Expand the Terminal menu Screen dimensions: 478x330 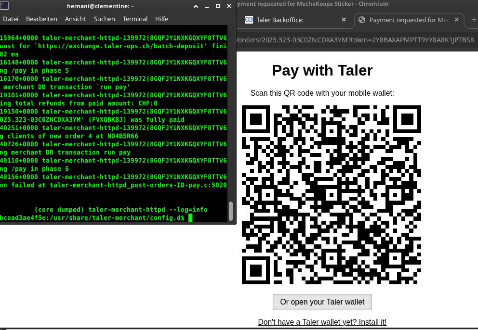[135, 19]
